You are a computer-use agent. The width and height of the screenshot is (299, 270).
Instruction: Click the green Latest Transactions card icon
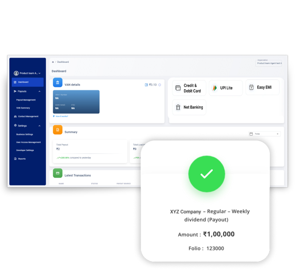[58, 173]
